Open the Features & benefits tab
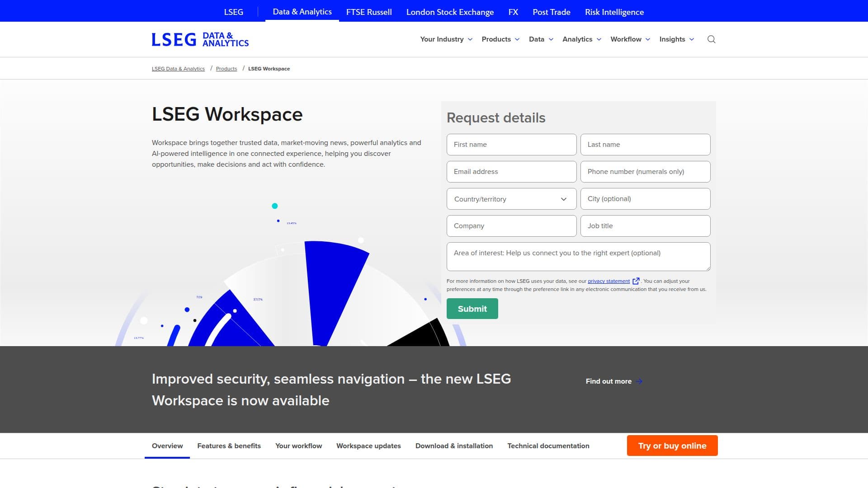Image resolution: width=868 pixels, height=488 pixels. [x=229, y=446]
